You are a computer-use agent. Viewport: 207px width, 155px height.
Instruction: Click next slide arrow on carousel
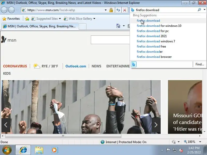(x=156, y=125)
